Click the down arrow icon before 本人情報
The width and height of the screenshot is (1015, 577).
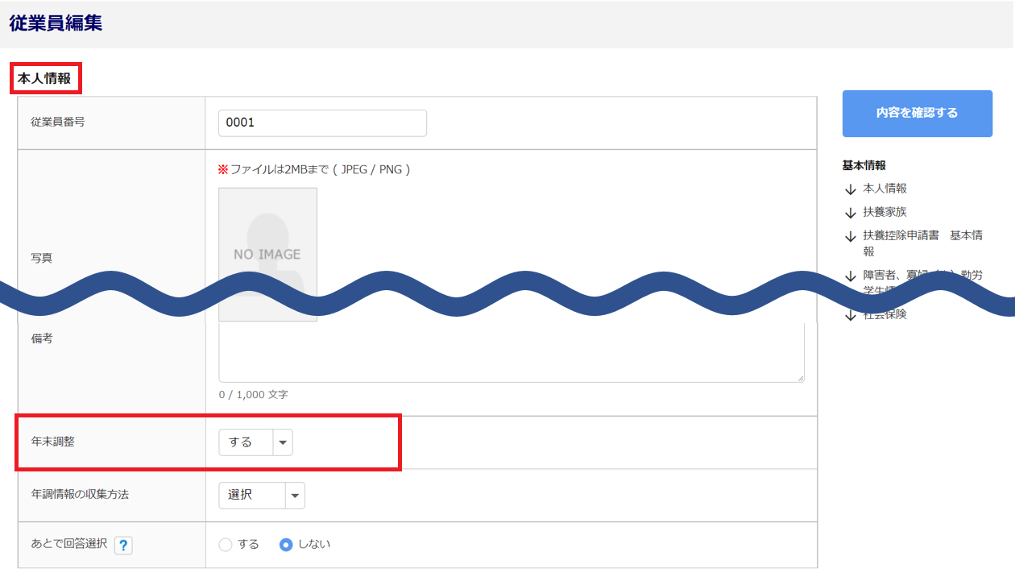[x=849, y=189]
